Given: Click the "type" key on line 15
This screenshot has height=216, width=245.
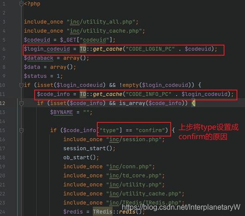Looking at the screenshot, I should click(109, 130).
